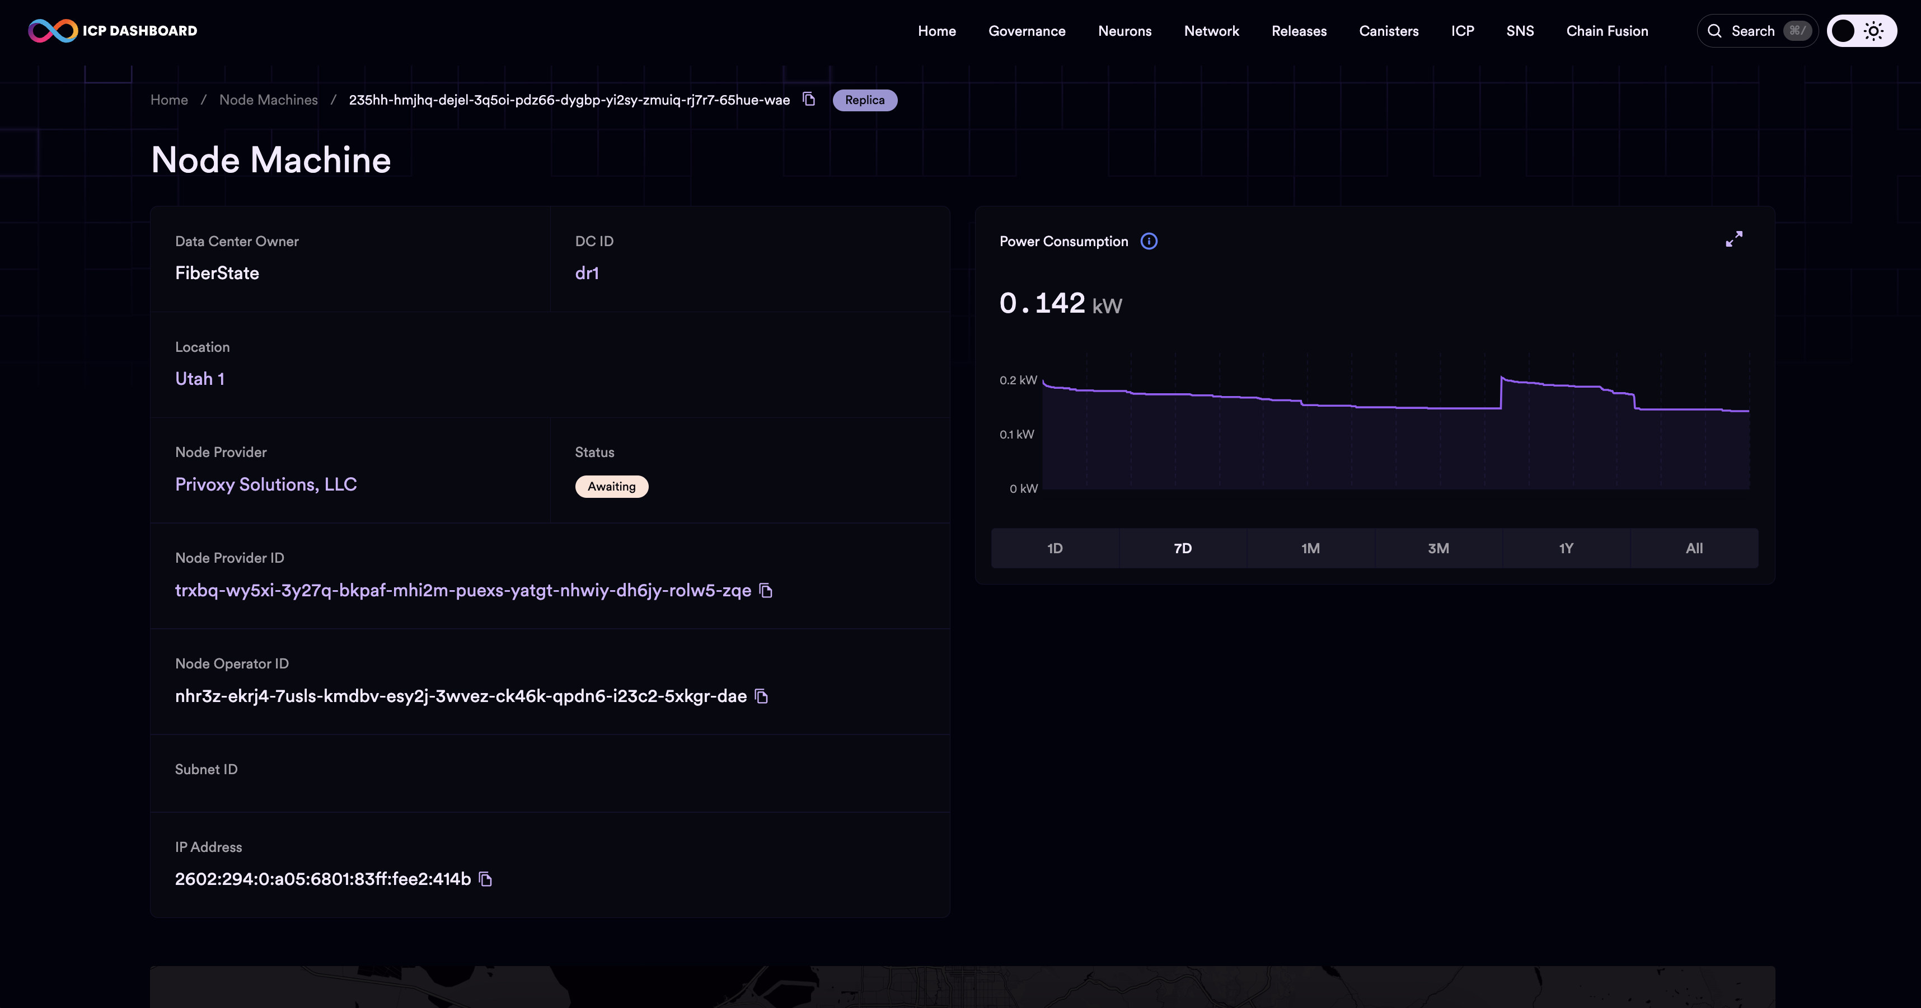Screen dimensions: 1921x1008
Task: Open the Network menu
Action: 1212,31
